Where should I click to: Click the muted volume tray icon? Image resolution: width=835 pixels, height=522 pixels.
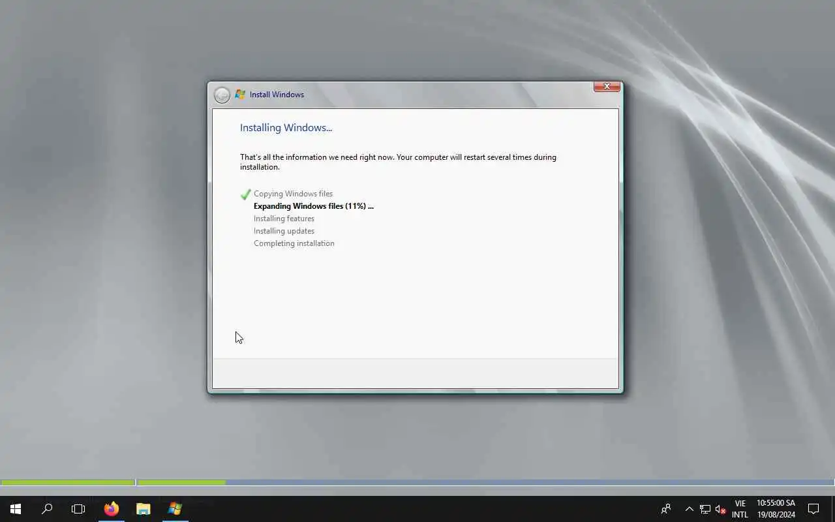[x=721, y=509]
